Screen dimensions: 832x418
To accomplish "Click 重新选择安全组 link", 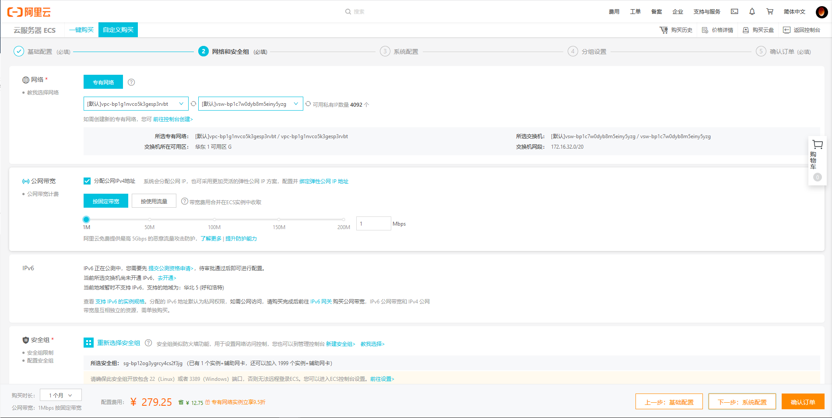I will click(119, 343).
